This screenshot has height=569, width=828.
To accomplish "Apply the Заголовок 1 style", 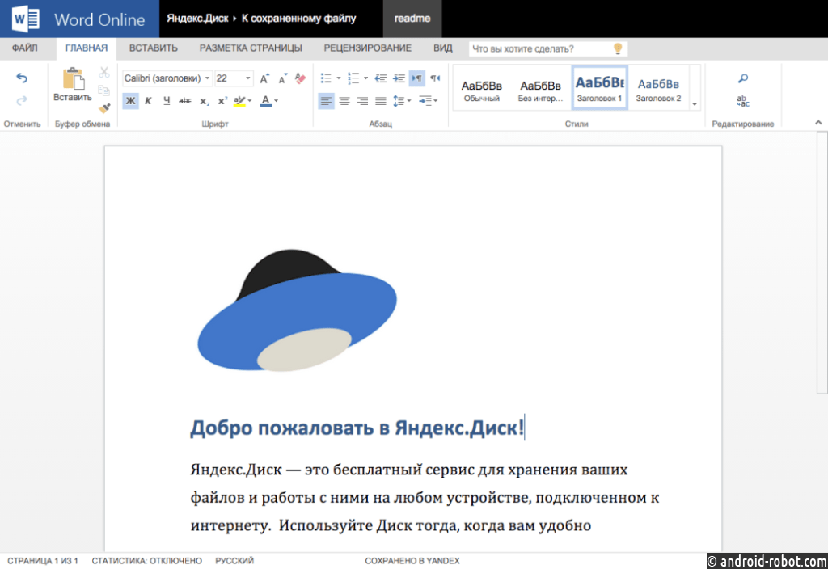I will [599, 88].
